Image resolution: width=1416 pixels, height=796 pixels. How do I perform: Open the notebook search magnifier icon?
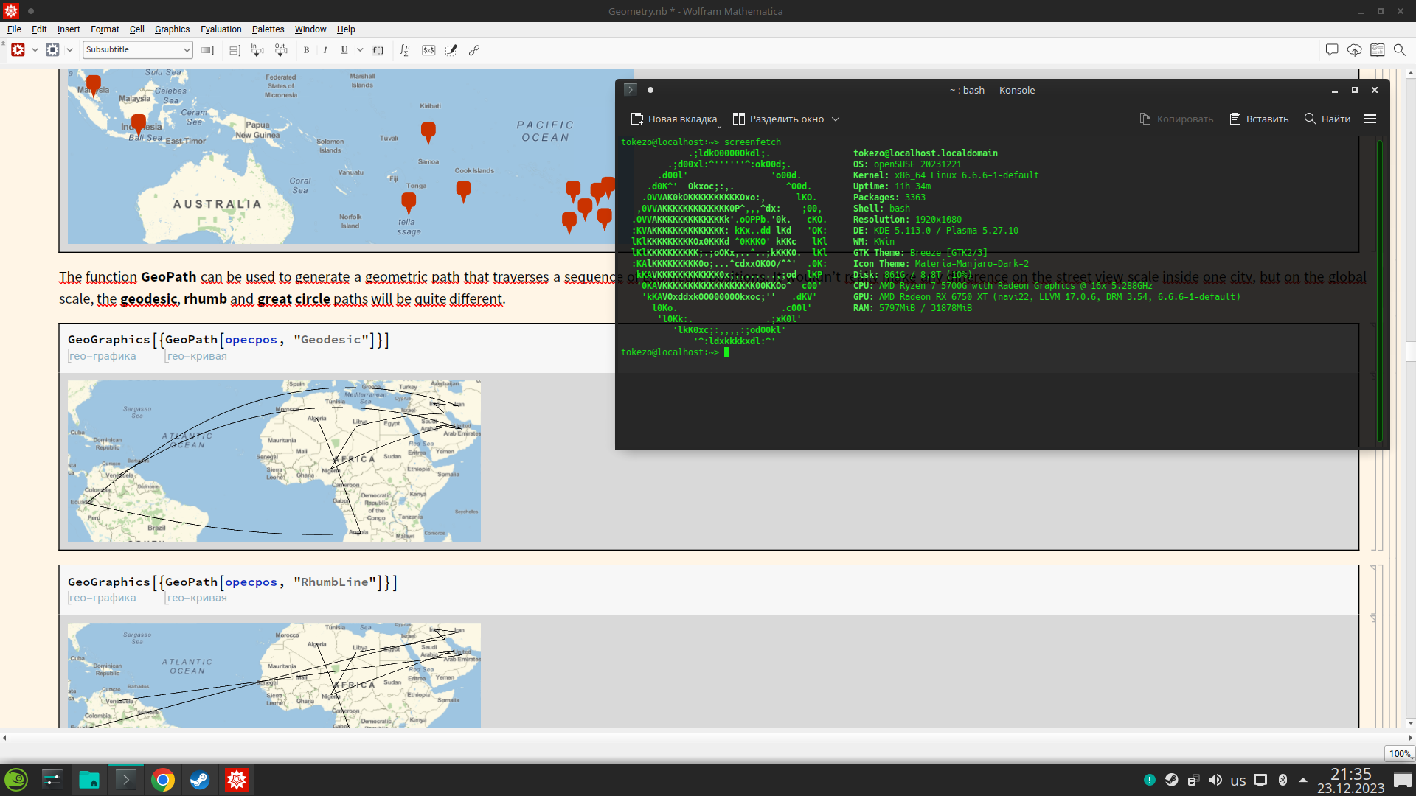[1399, 50]
